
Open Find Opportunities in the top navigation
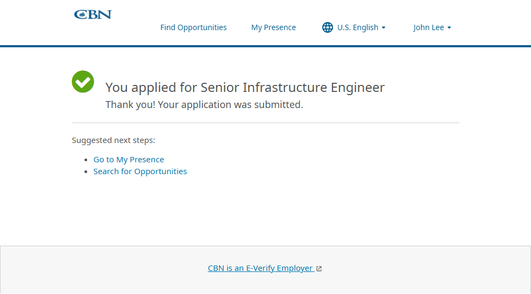[194, 27]
